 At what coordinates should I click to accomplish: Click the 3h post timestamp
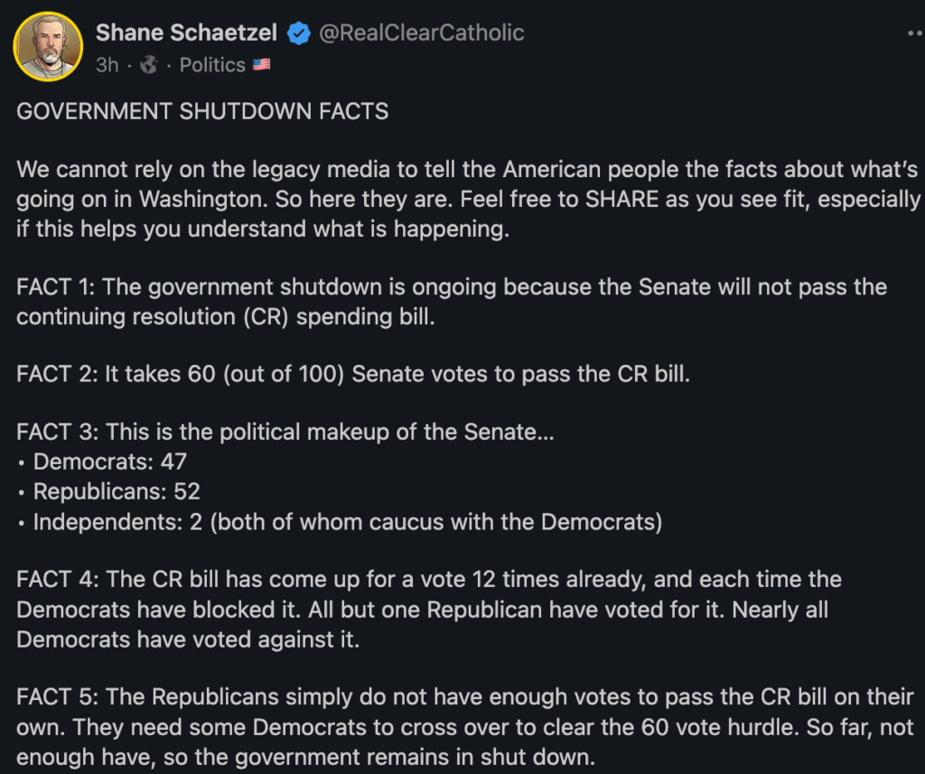pyautogui.click(x=107, y=65)
